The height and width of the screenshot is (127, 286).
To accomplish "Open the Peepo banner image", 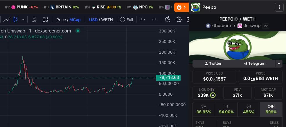I will (x=237, y=45).
